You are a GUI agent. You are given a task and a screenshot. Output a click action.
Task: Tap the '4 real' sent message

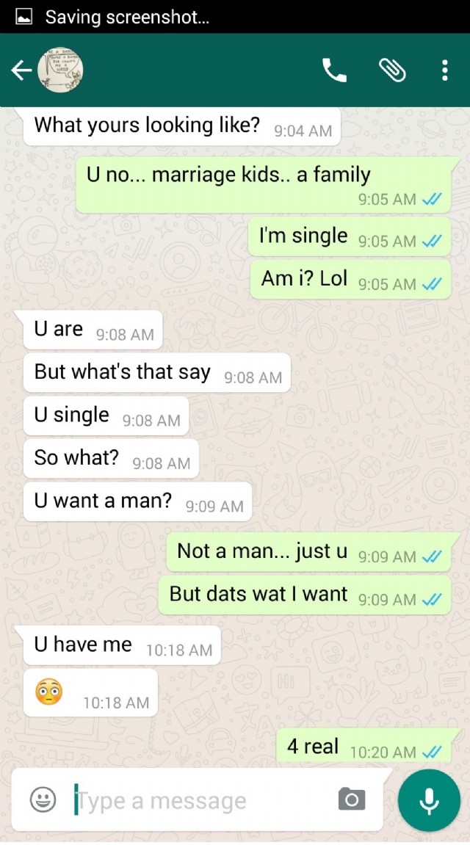pyautogui.click(x=364, y=746)
